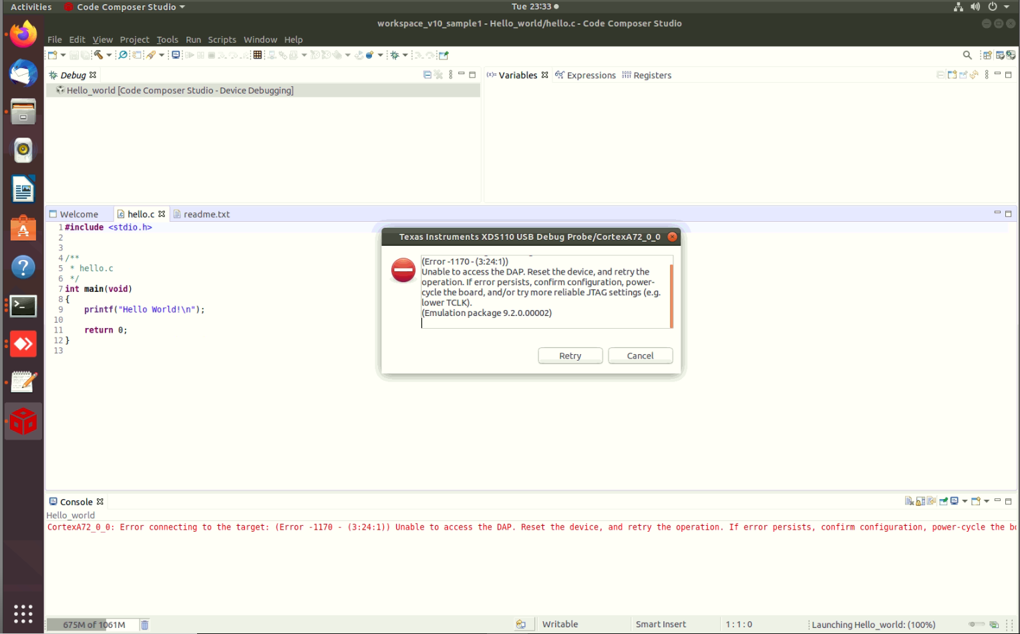Expand the Debug bug dropdown arrow

(x=405, y=55)
